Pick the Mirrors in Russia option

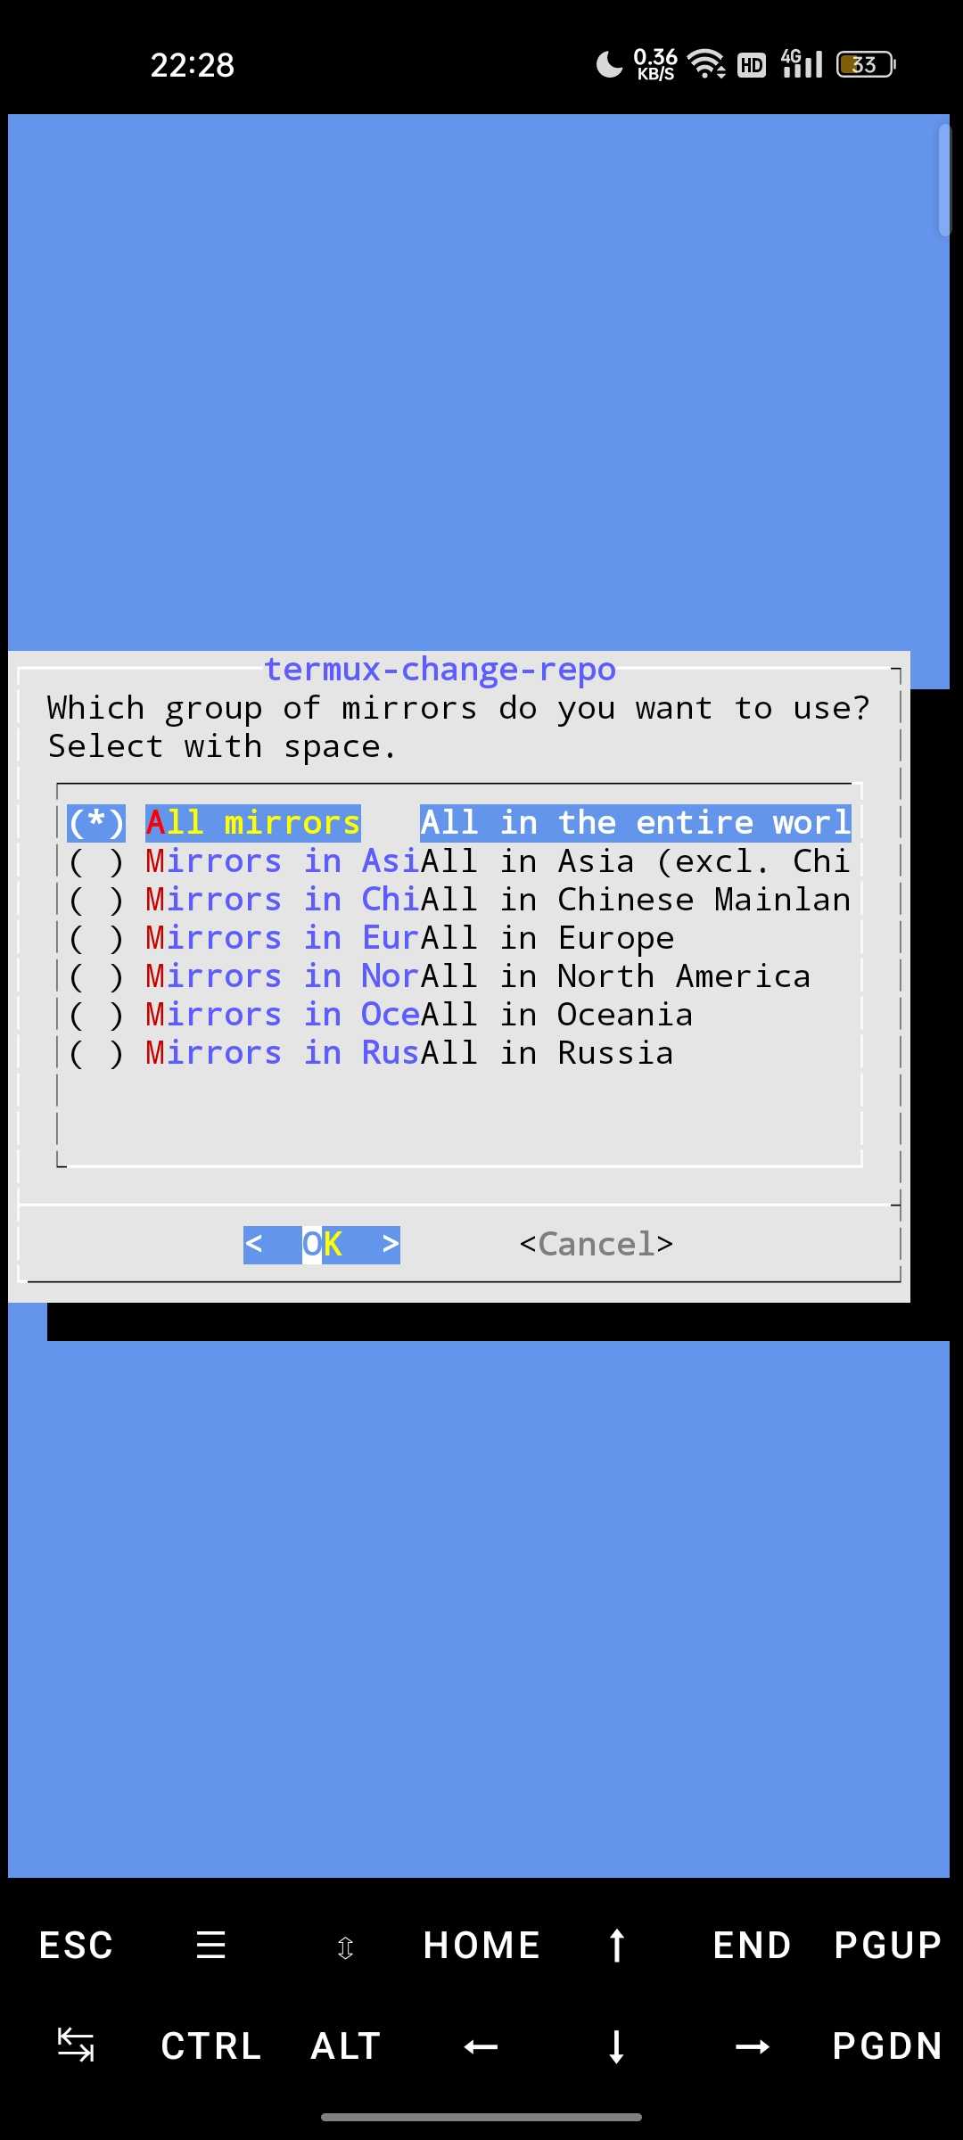pyautogui.click(x=459, y=1053)
